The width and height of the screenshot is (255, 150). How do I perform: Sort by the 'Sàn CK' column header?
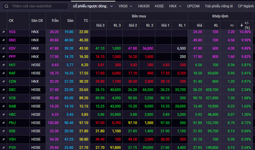pyautogui.click(x=37, y=21)
